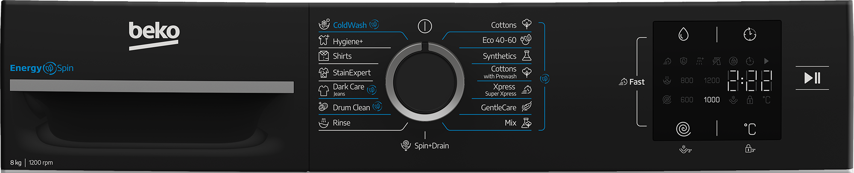
Task: Select the Drum Clean program
Action: [351, 107]
